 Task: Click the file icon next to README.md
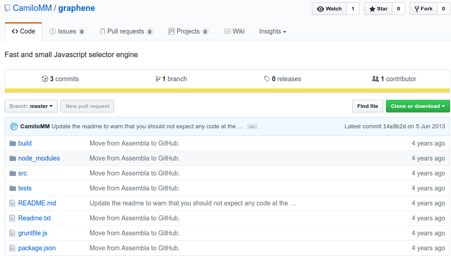(12, 203)
